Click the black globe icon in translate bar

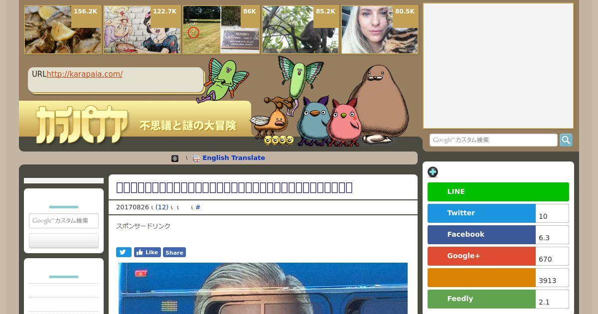[x=175, y=158]
